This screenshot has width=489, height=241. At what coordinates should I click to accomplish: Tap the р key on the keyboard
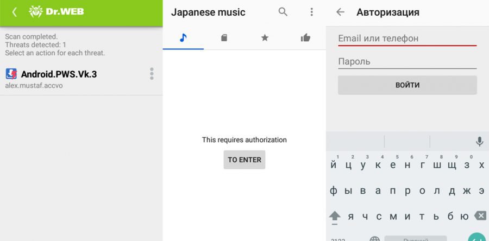click(x=407, y=191)
